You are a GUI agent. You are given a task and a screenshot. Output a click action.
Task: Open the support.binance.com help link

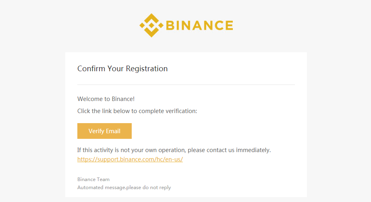coord(130,159)
